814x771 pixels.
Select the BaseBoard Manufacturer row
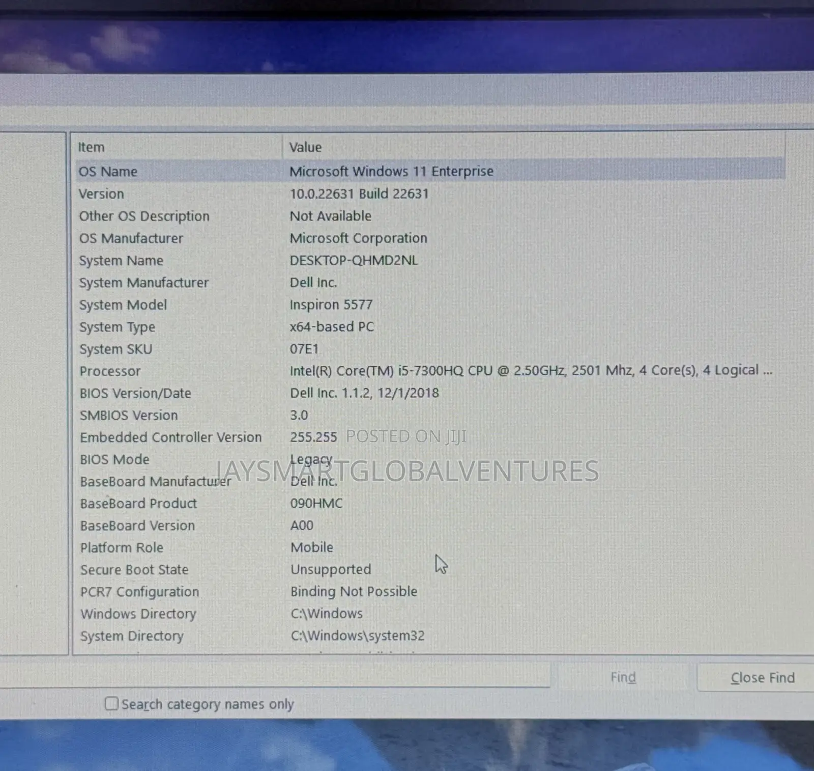(x=430, y=481)
